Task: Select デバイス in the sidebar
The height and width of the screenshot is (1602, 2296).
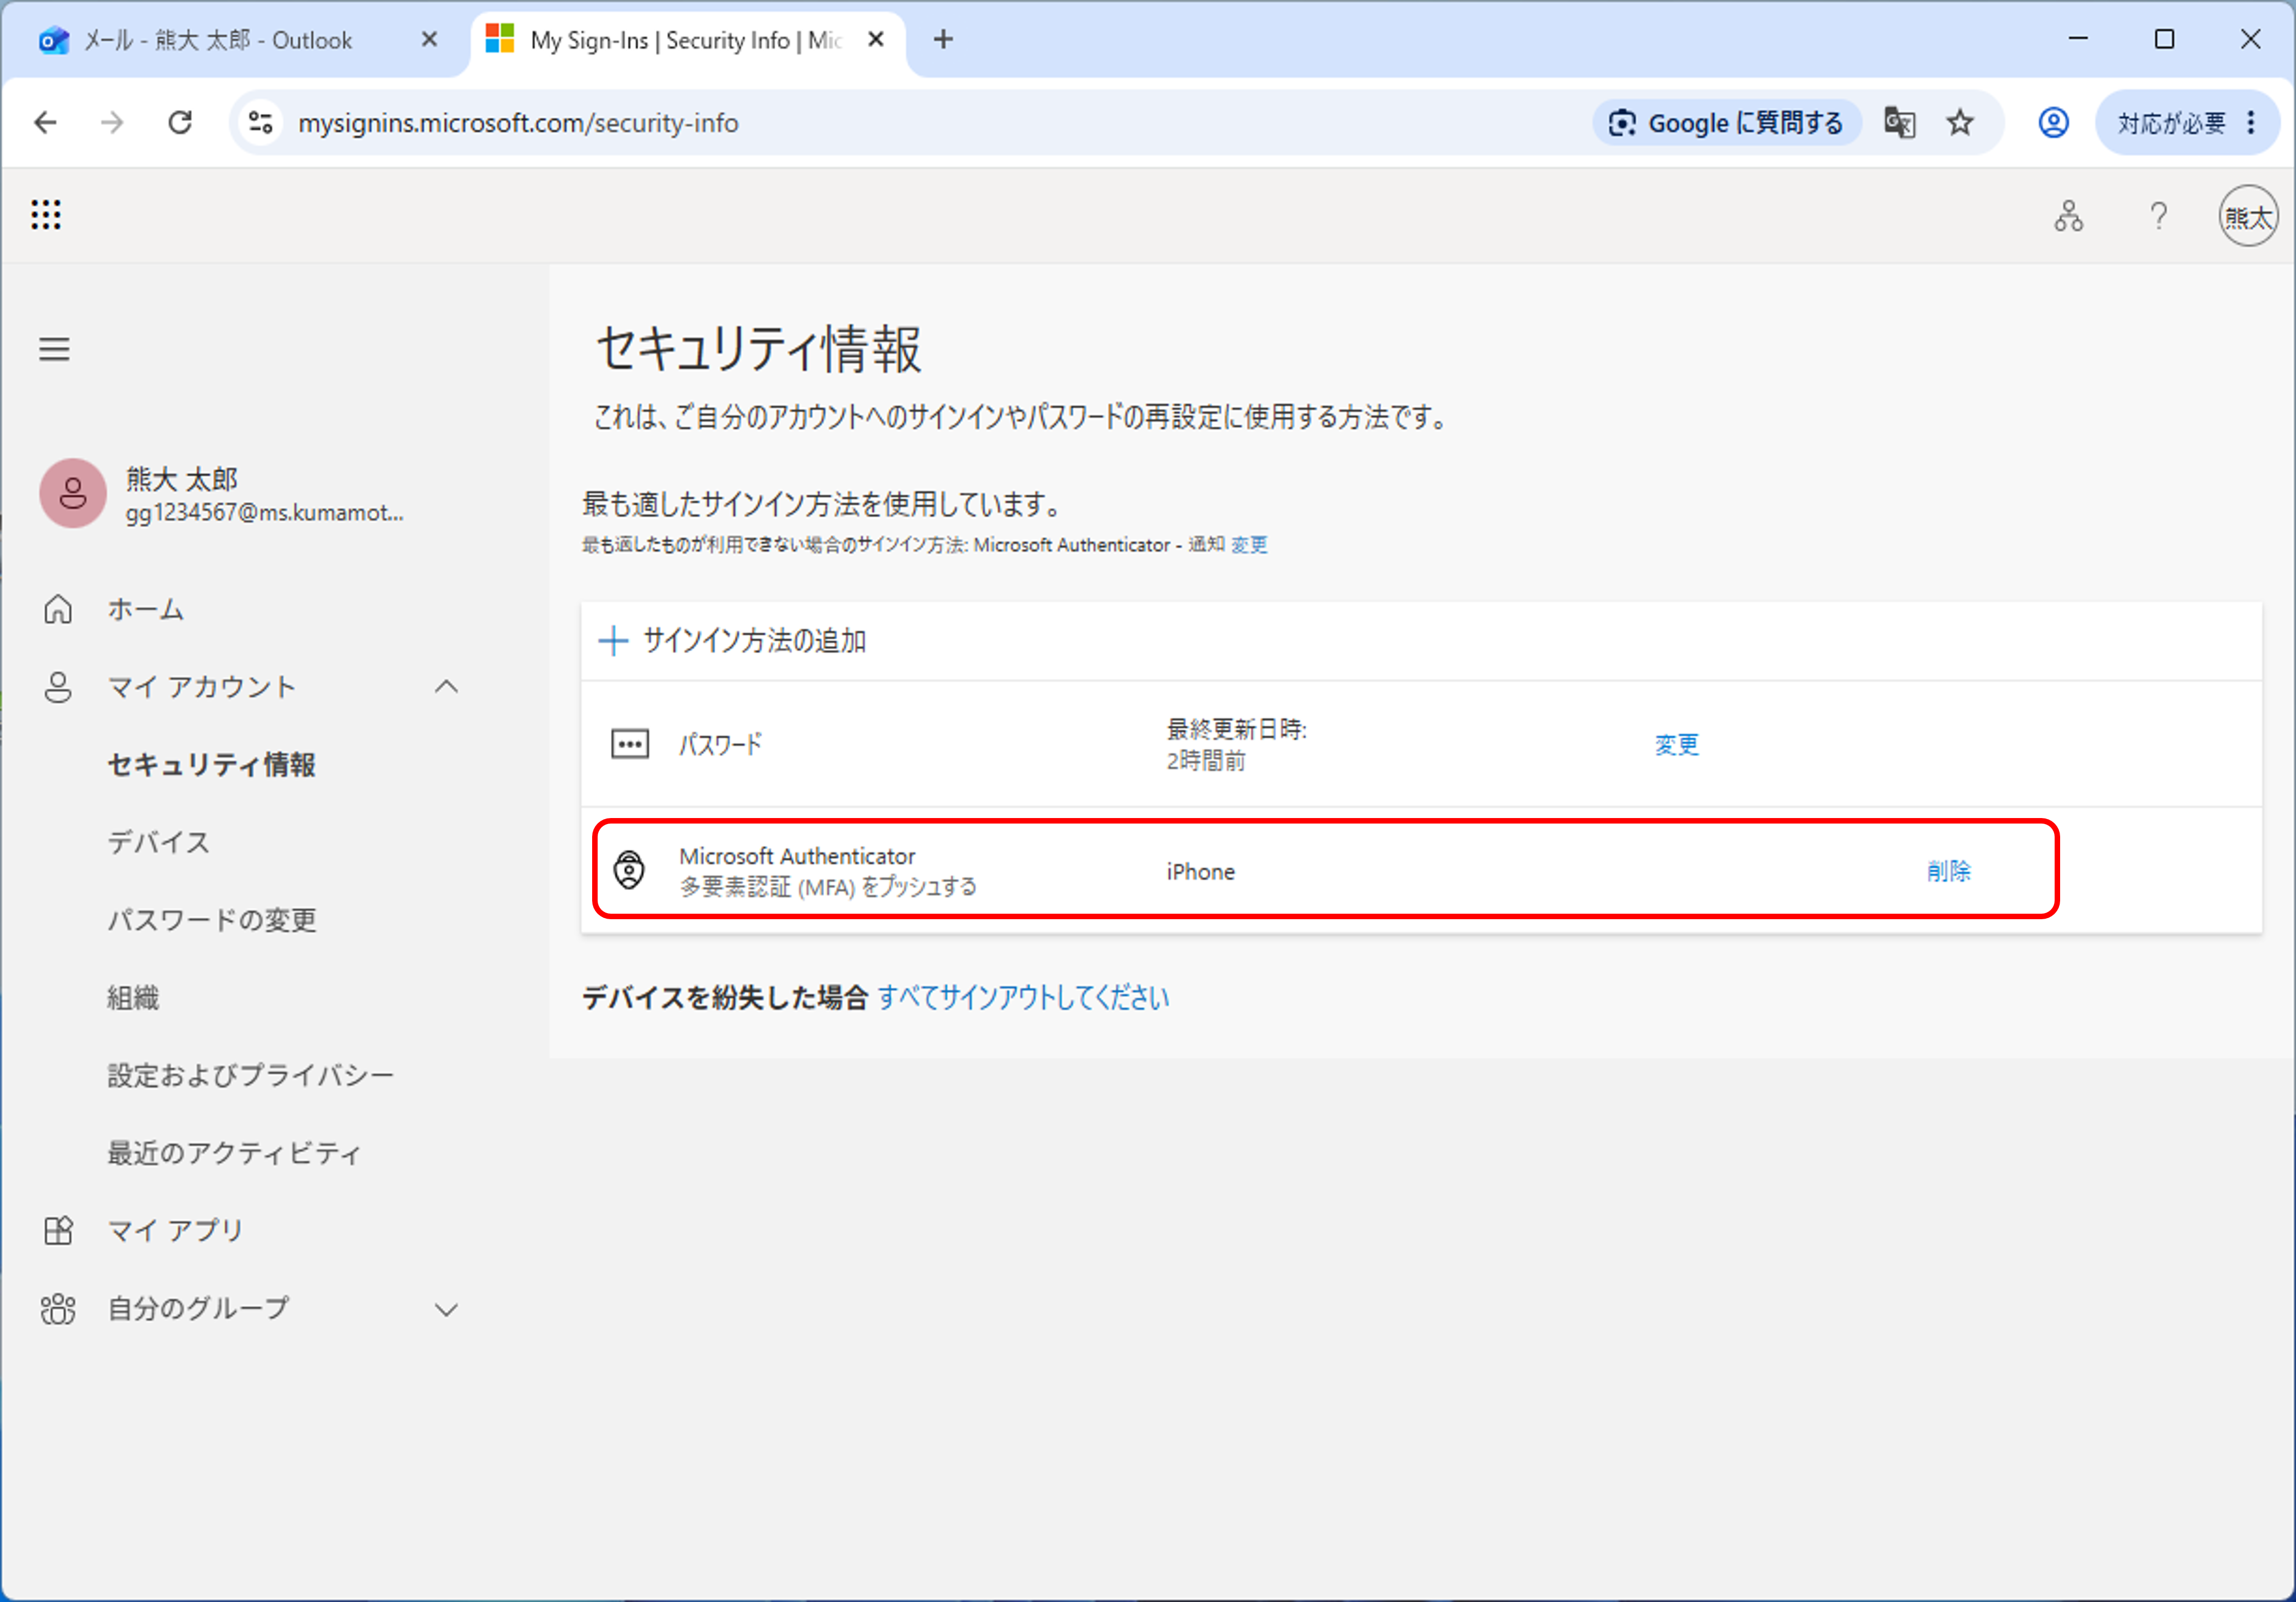Action: tap(159, 842)
